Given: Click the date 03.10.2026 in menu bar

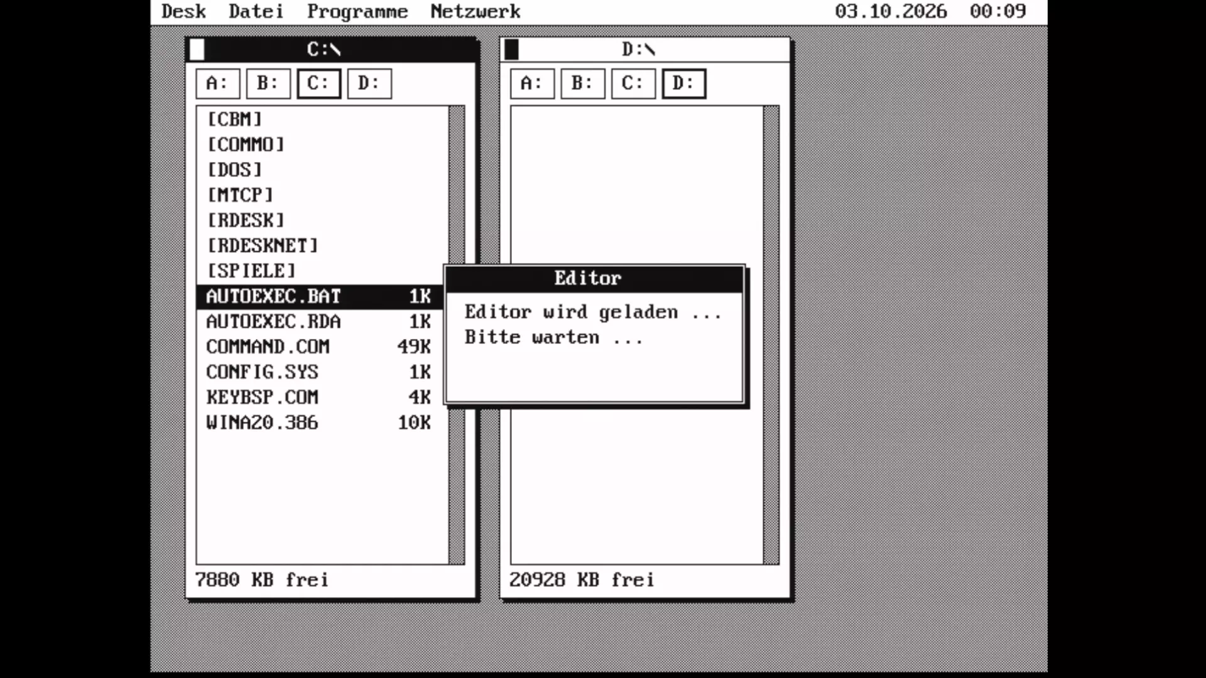Looking at the screenshot, I should 891,11.
